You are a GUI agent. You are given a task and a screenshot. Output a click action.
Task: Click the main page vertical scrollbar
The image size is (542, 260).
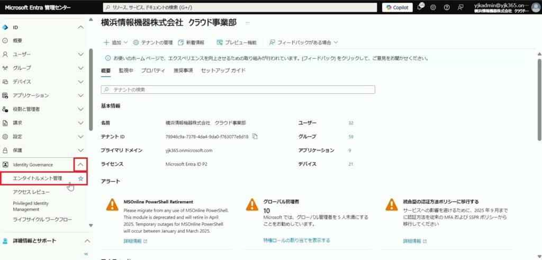[x=539, y=100]
